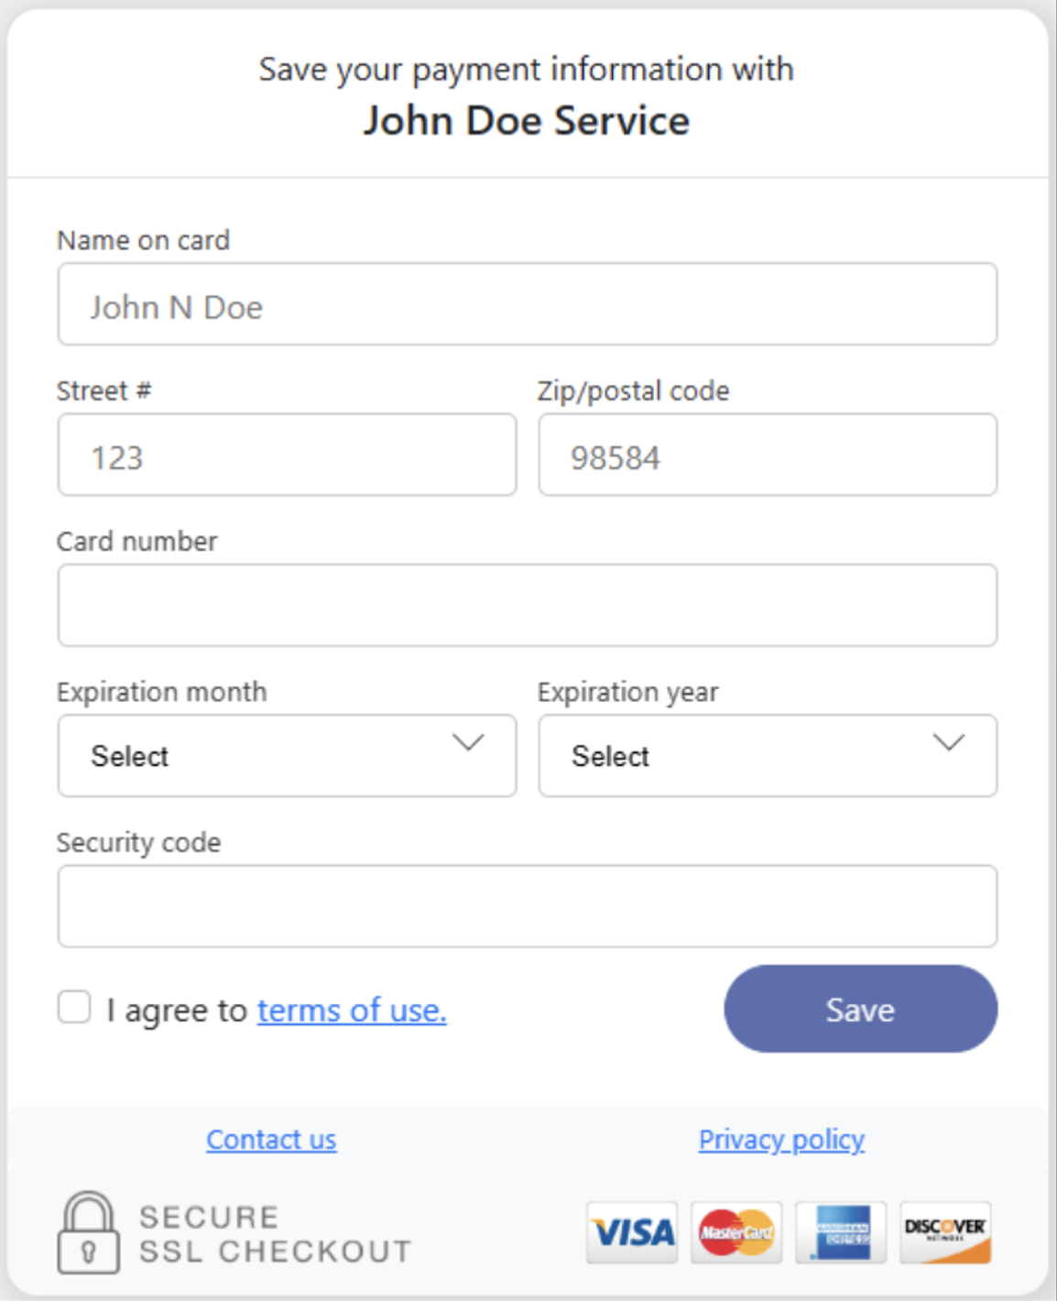Open the terms of use link

(352, 1010)
